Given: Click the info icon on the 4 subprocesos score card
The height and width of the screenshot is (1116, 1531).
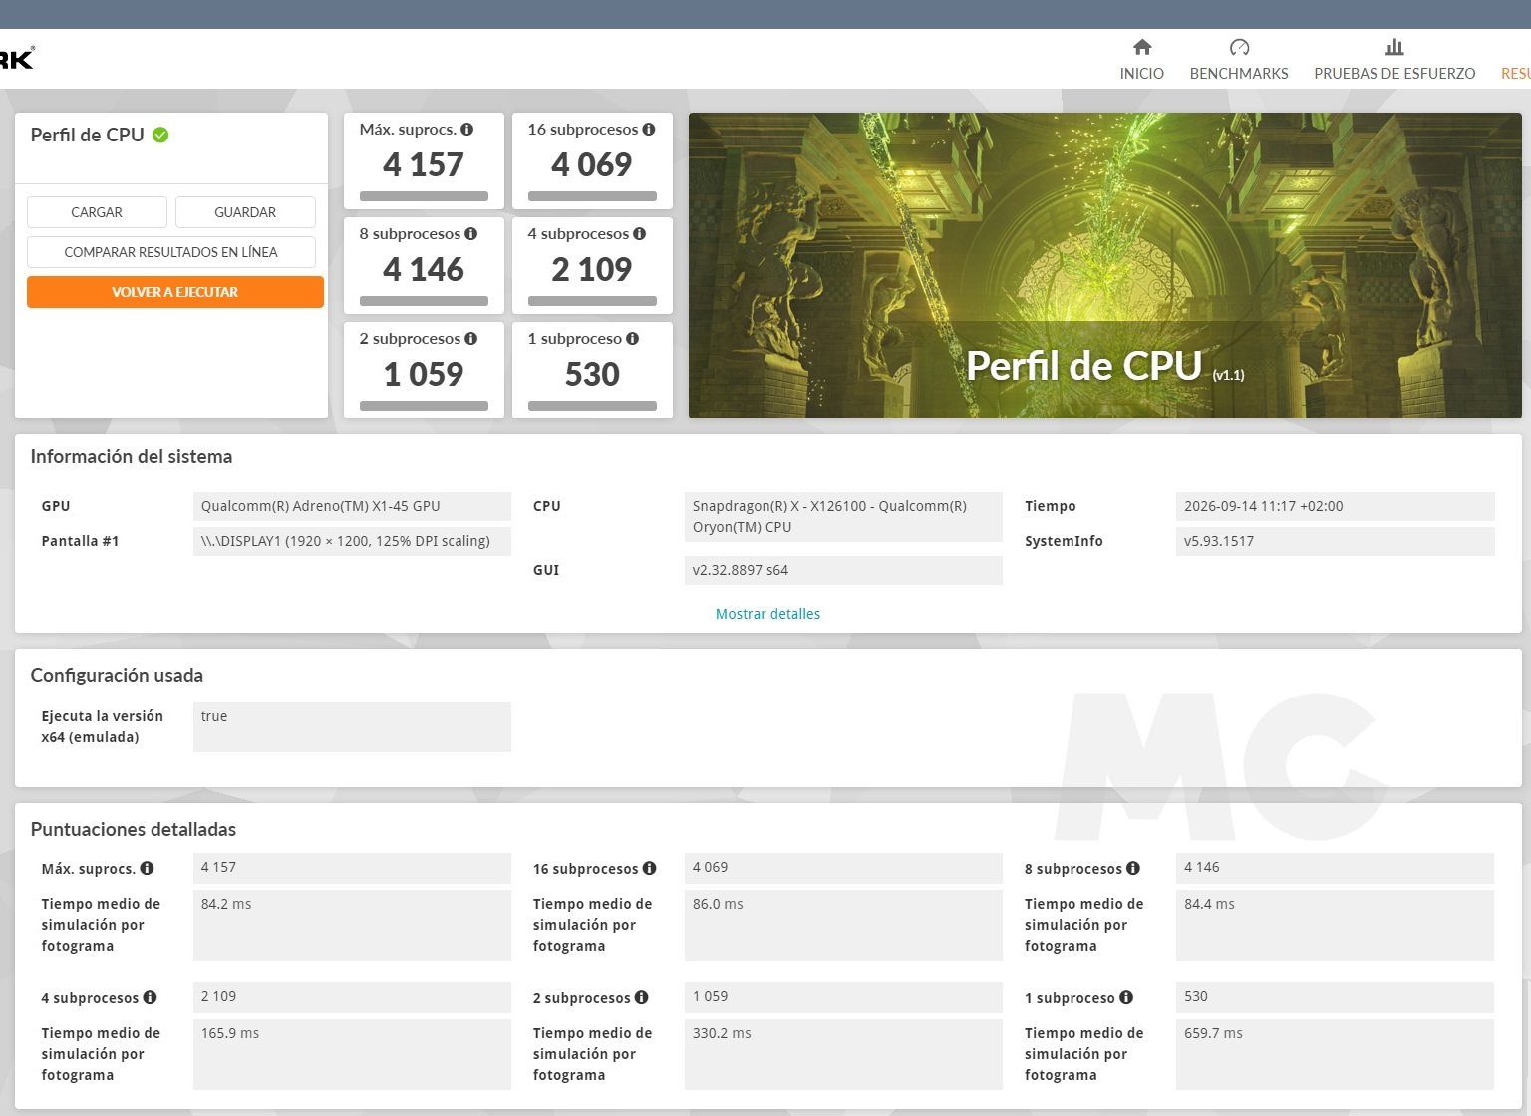Looking at the screenshot, I should coord(639,234).
